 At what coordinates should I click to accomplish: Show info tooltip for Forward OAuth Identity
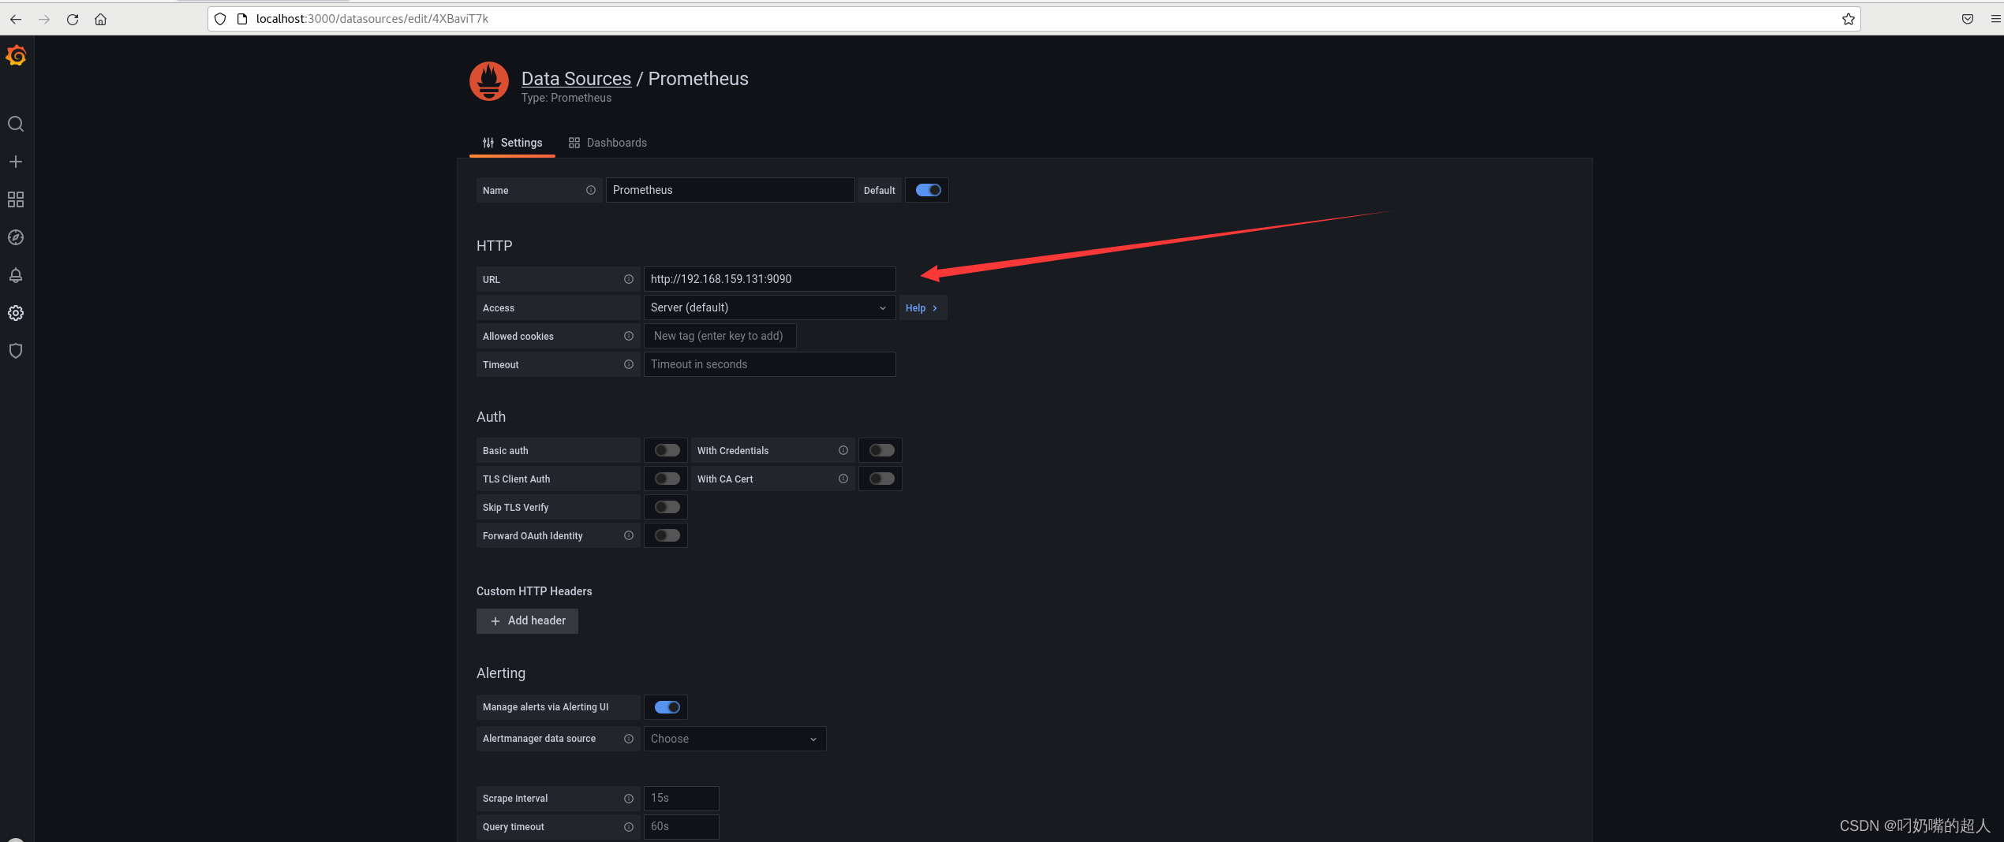(629, 535)
